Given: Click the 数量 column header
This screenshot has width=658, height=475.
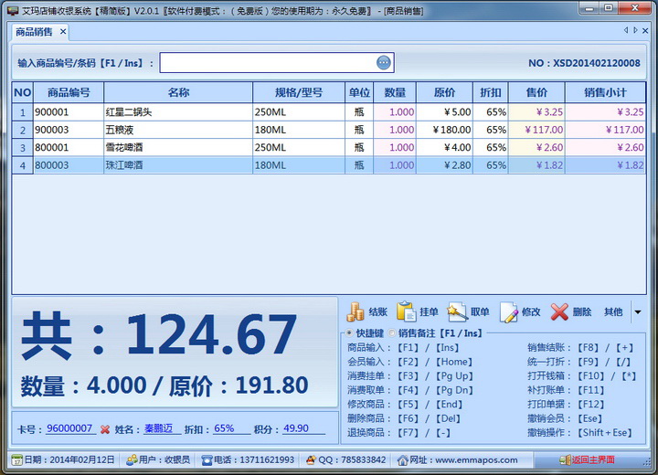Looking at the screenshot, I should pyautogui.click(x=395, y=93).
